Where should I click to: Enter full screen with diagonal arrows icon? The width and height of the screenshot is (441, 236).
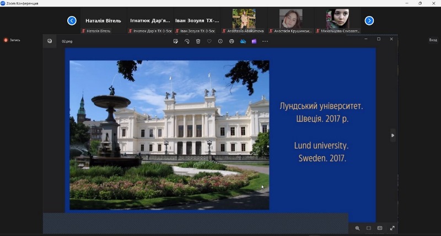392,228
